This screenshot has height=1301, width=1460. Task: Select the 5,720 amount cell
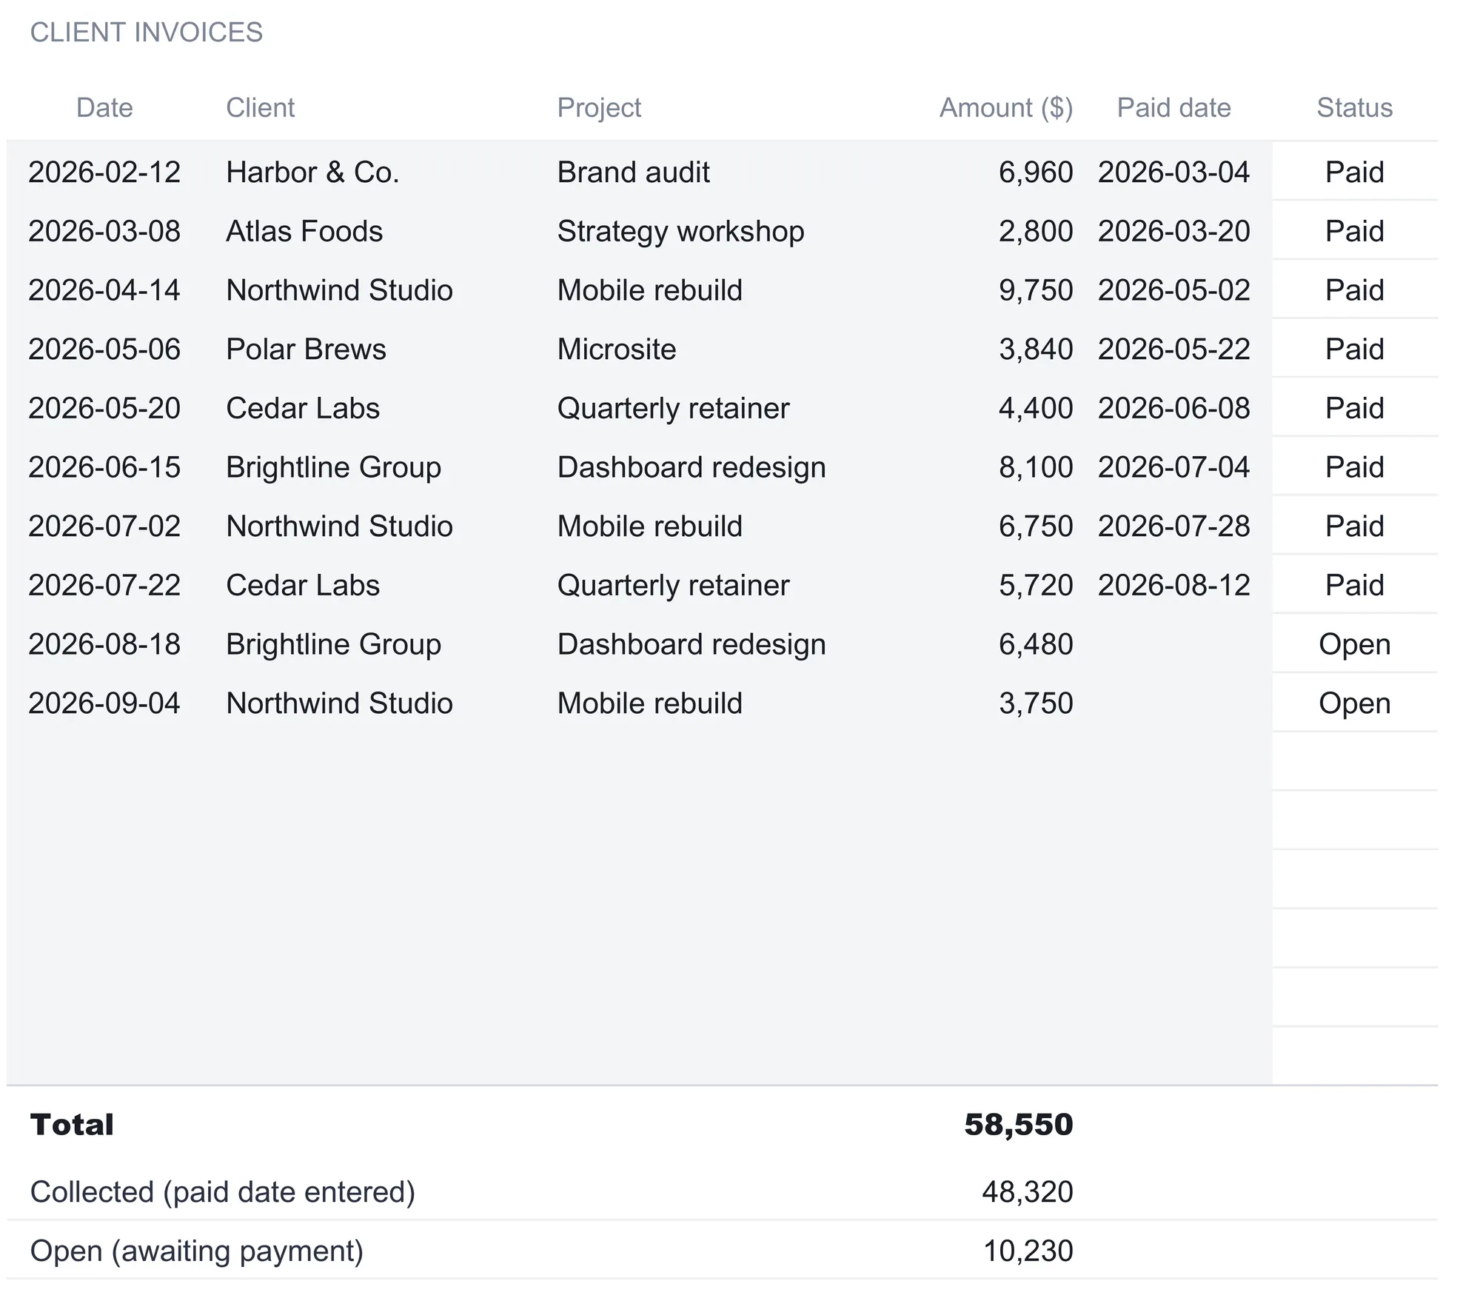[x=1035, y=586]
